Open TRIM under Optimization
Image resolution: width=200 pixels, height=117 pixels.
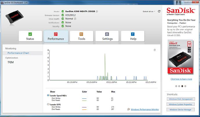click(11, 62)
